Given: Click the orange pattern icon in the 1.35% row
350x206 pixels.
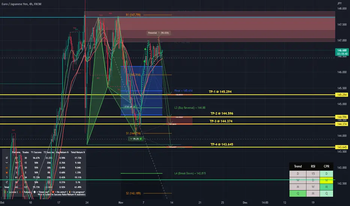Looking at the screenshot, I should (x=7, y=173).
